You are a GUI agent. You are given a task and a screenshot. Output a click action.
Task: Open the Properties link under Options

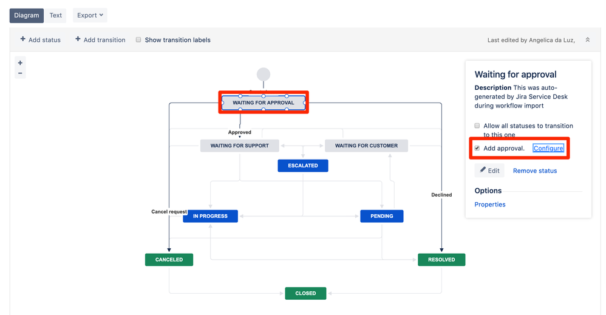(489, 205)
